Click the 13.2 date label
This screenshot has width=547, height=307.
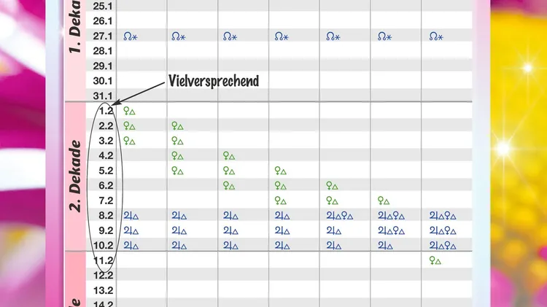click(103, 291)
